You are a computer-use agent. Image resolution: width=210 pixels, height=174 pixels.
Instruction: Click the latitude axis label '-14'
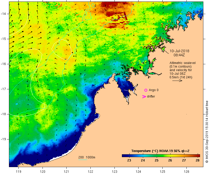(x=3, y=14)
